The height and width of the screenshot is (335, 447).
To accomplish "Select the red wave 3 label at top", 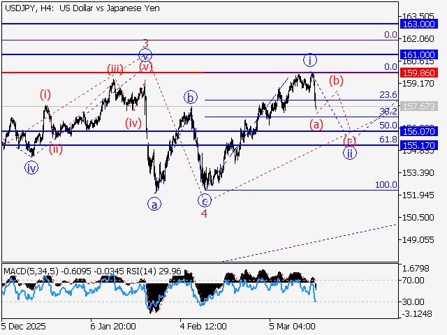I will [145, 44].
